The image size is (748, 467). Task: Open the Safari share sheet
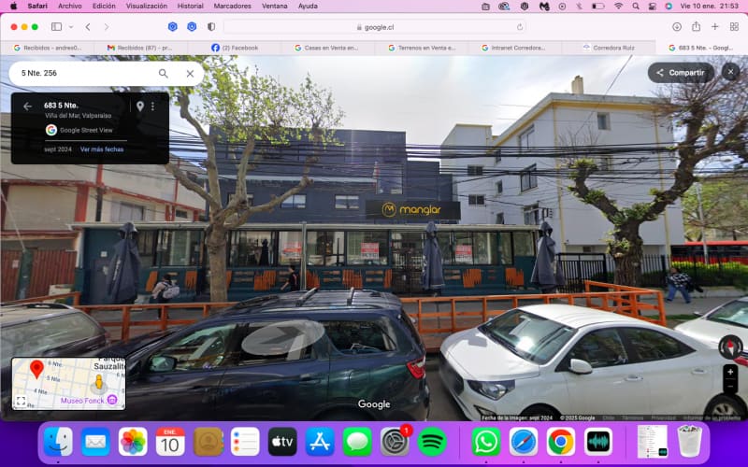click(696, 27)
